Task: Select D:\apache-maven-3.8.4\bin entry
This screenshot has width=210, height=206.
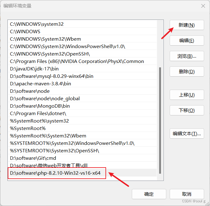Action: click(x=83, y=83)
